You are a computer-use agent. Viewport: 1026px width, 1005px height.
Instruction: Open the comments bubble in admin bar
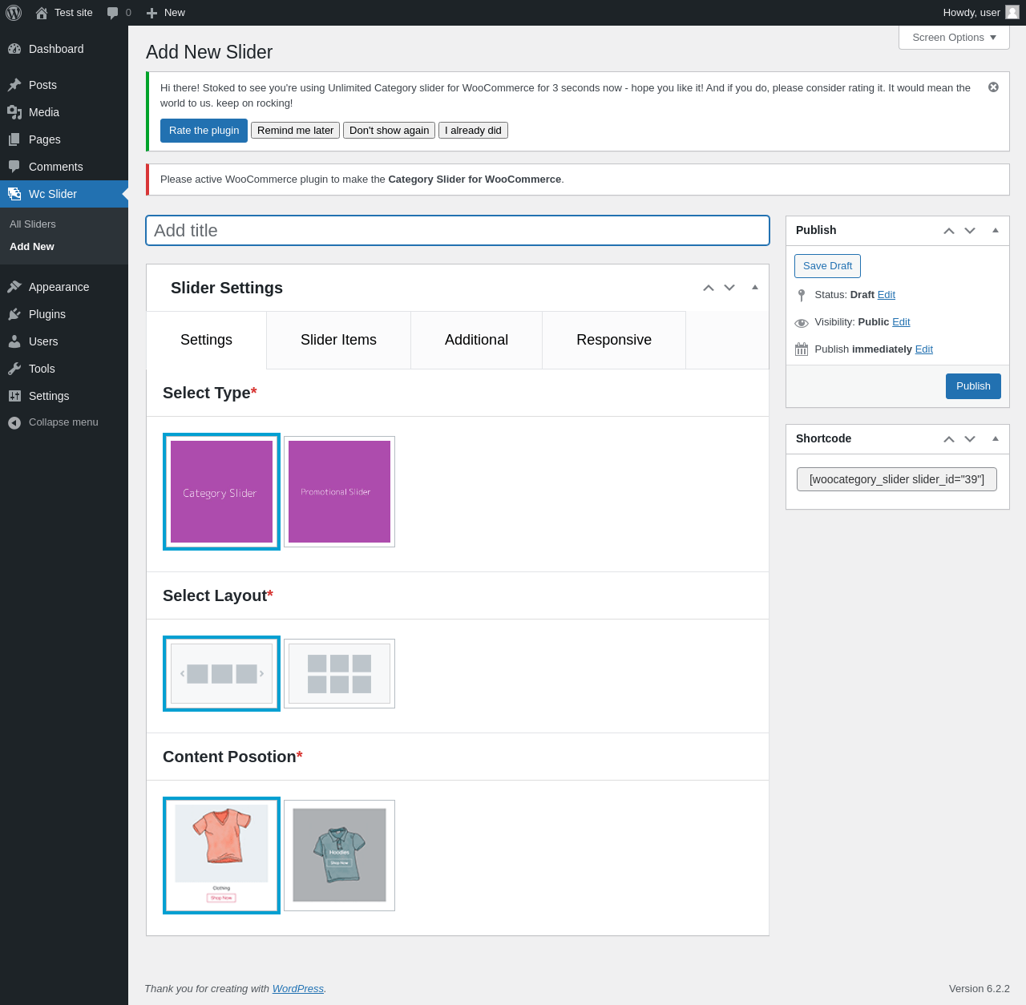point(113,13)
